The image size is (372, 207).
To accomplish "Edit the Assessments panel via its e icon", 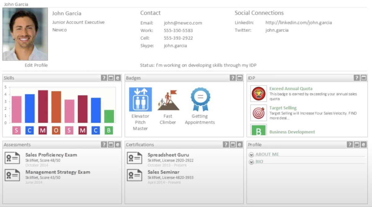I will (x=117, y=144).
